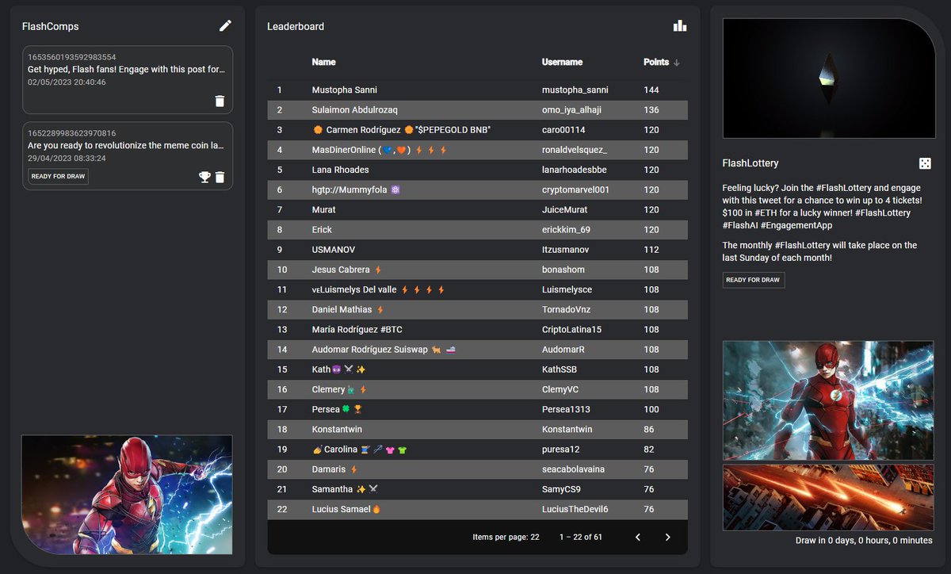951x574 pixels.
Task: Open the bar chart stats icon on Leaderboard
Action: click(680, 25)
